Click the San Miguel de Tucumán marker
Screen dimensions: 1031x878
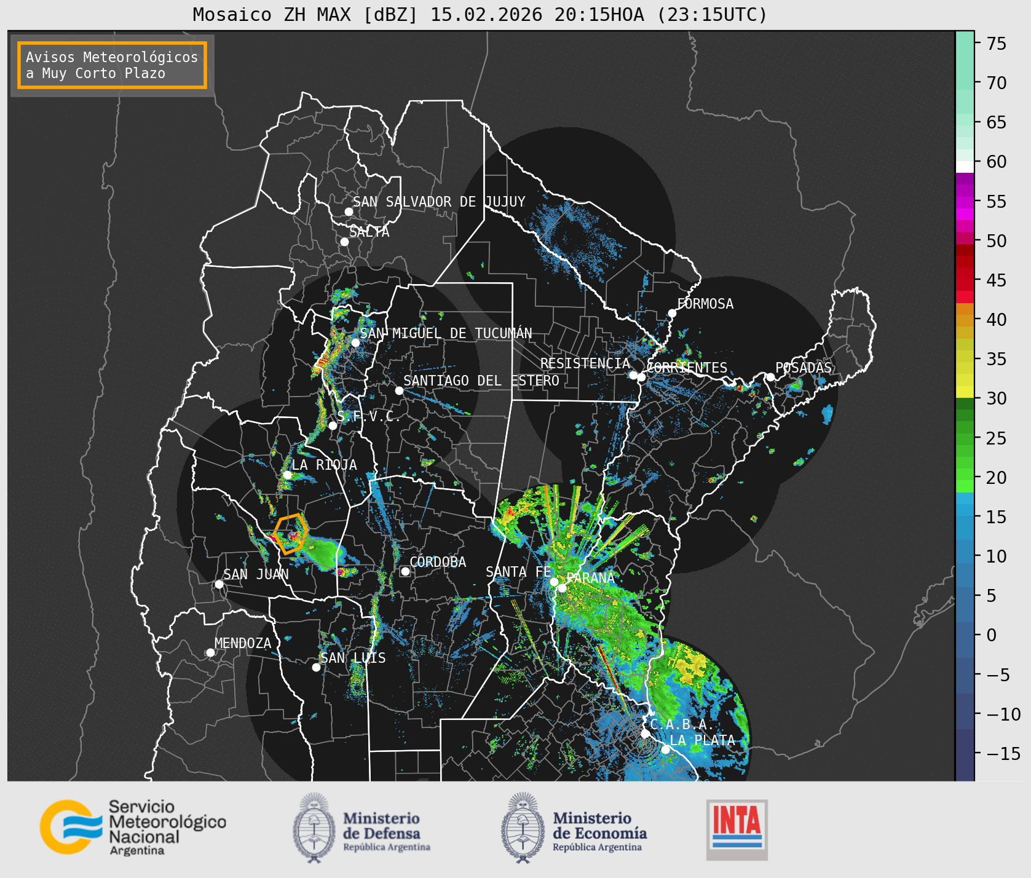tap(355, 342)
